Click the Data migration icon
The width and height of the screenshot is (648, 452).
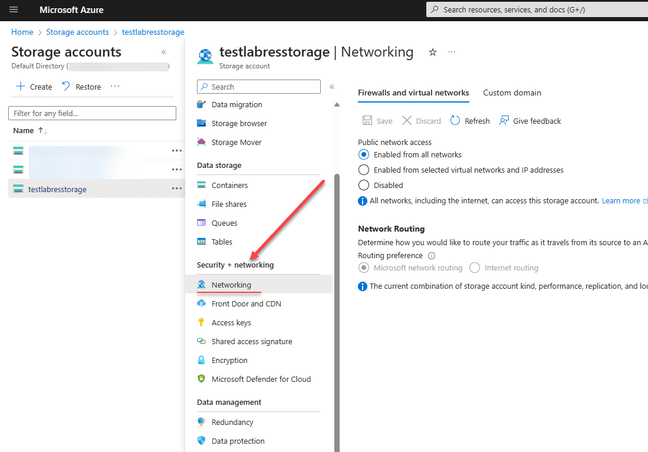[x=201, y=104]
